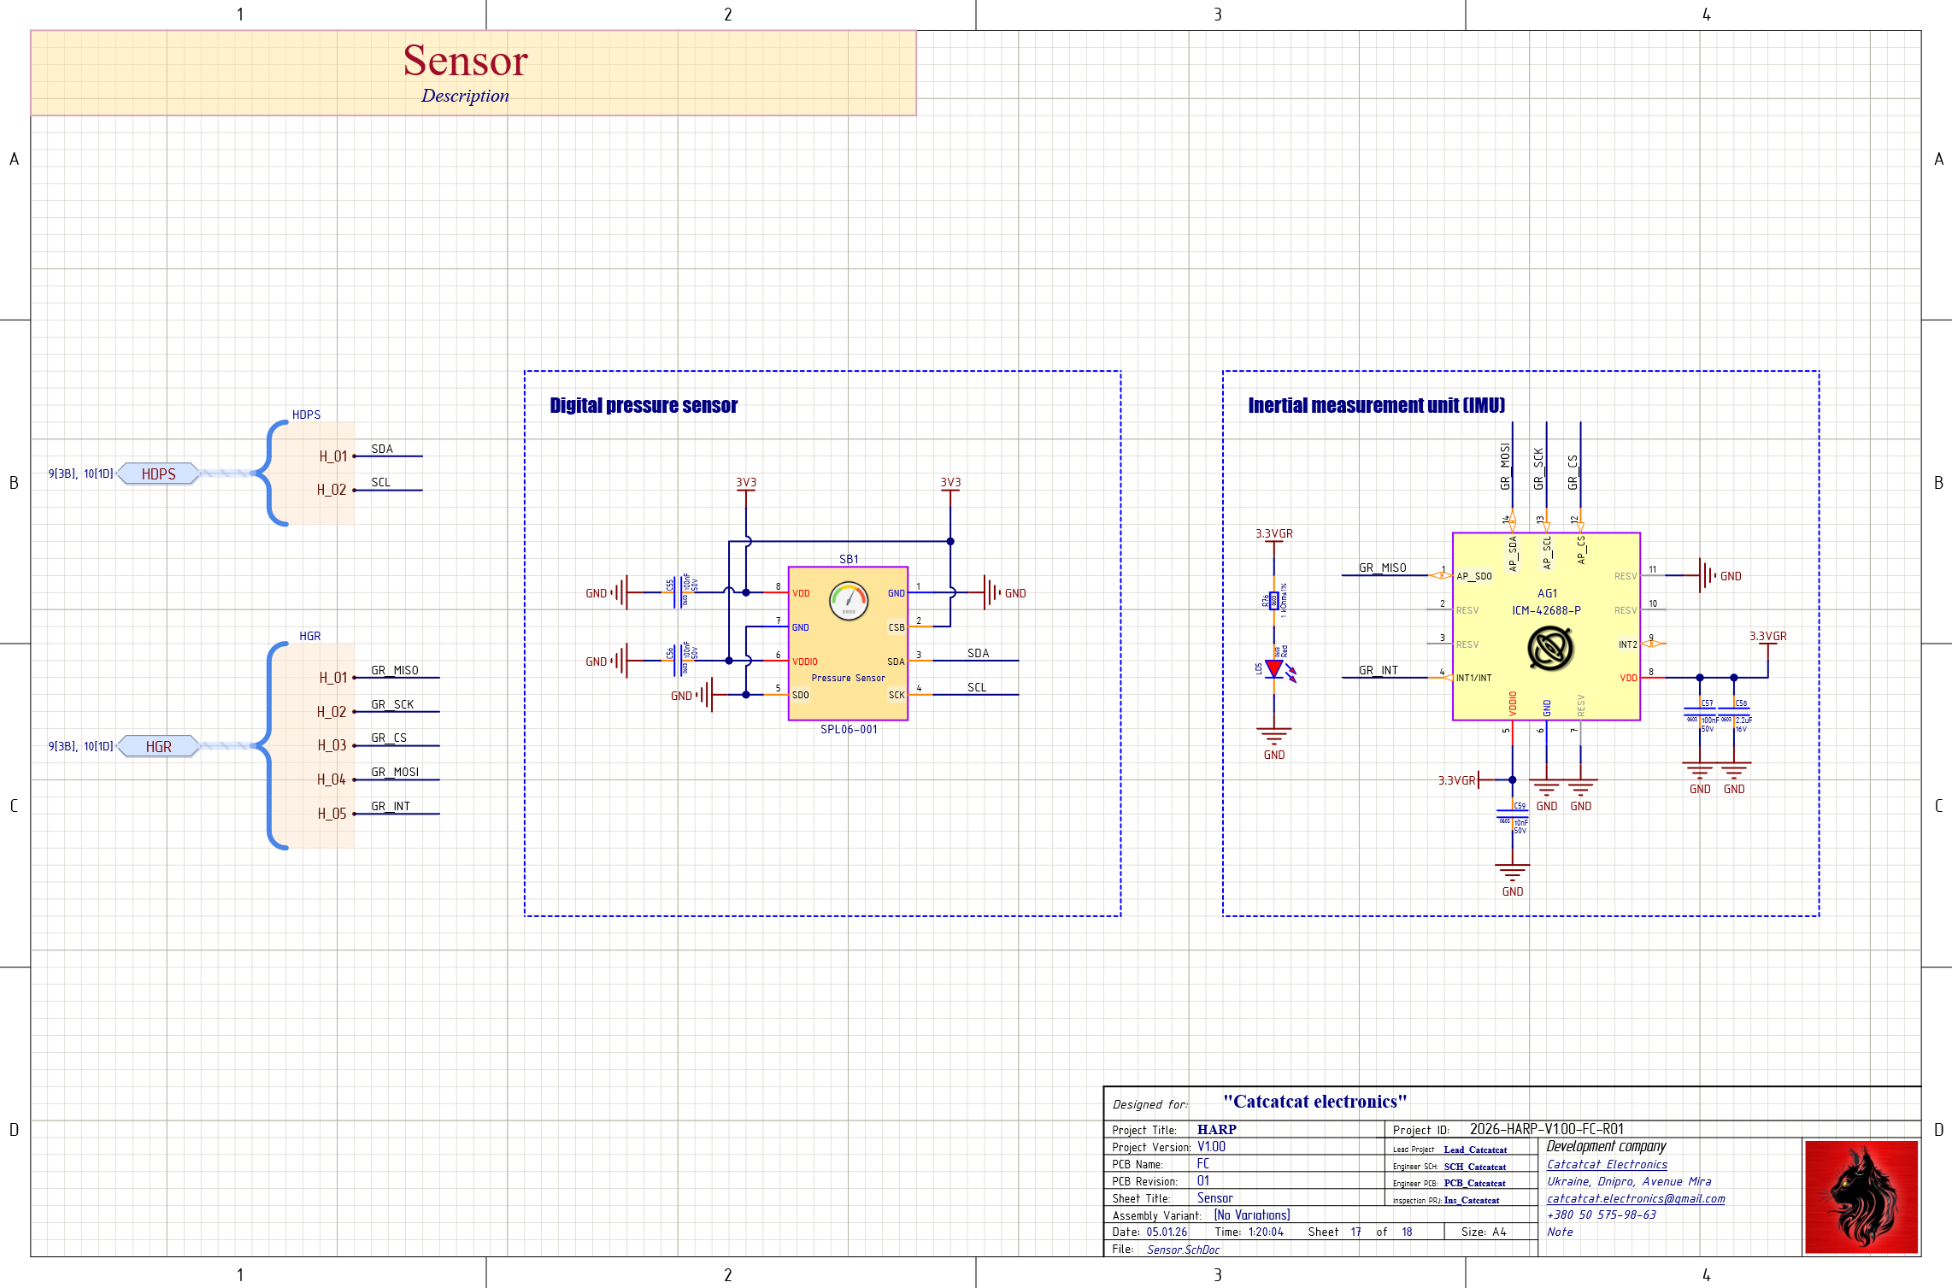Select capacitor C57 symbol

[1700, 712]
